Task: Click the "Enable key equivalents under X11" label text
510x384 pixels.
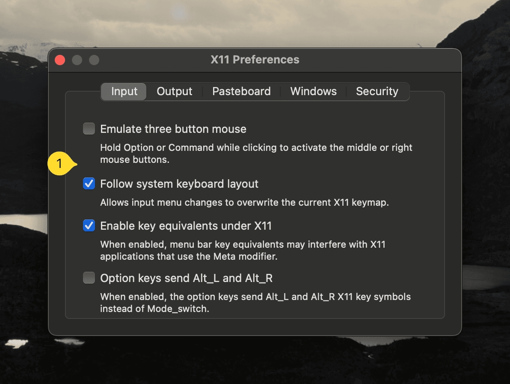Action: click(186, 225)
